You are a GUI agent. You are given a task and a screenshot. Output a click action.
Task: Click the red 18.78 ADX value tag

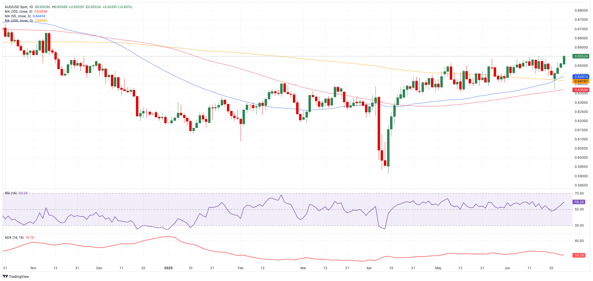579,255
